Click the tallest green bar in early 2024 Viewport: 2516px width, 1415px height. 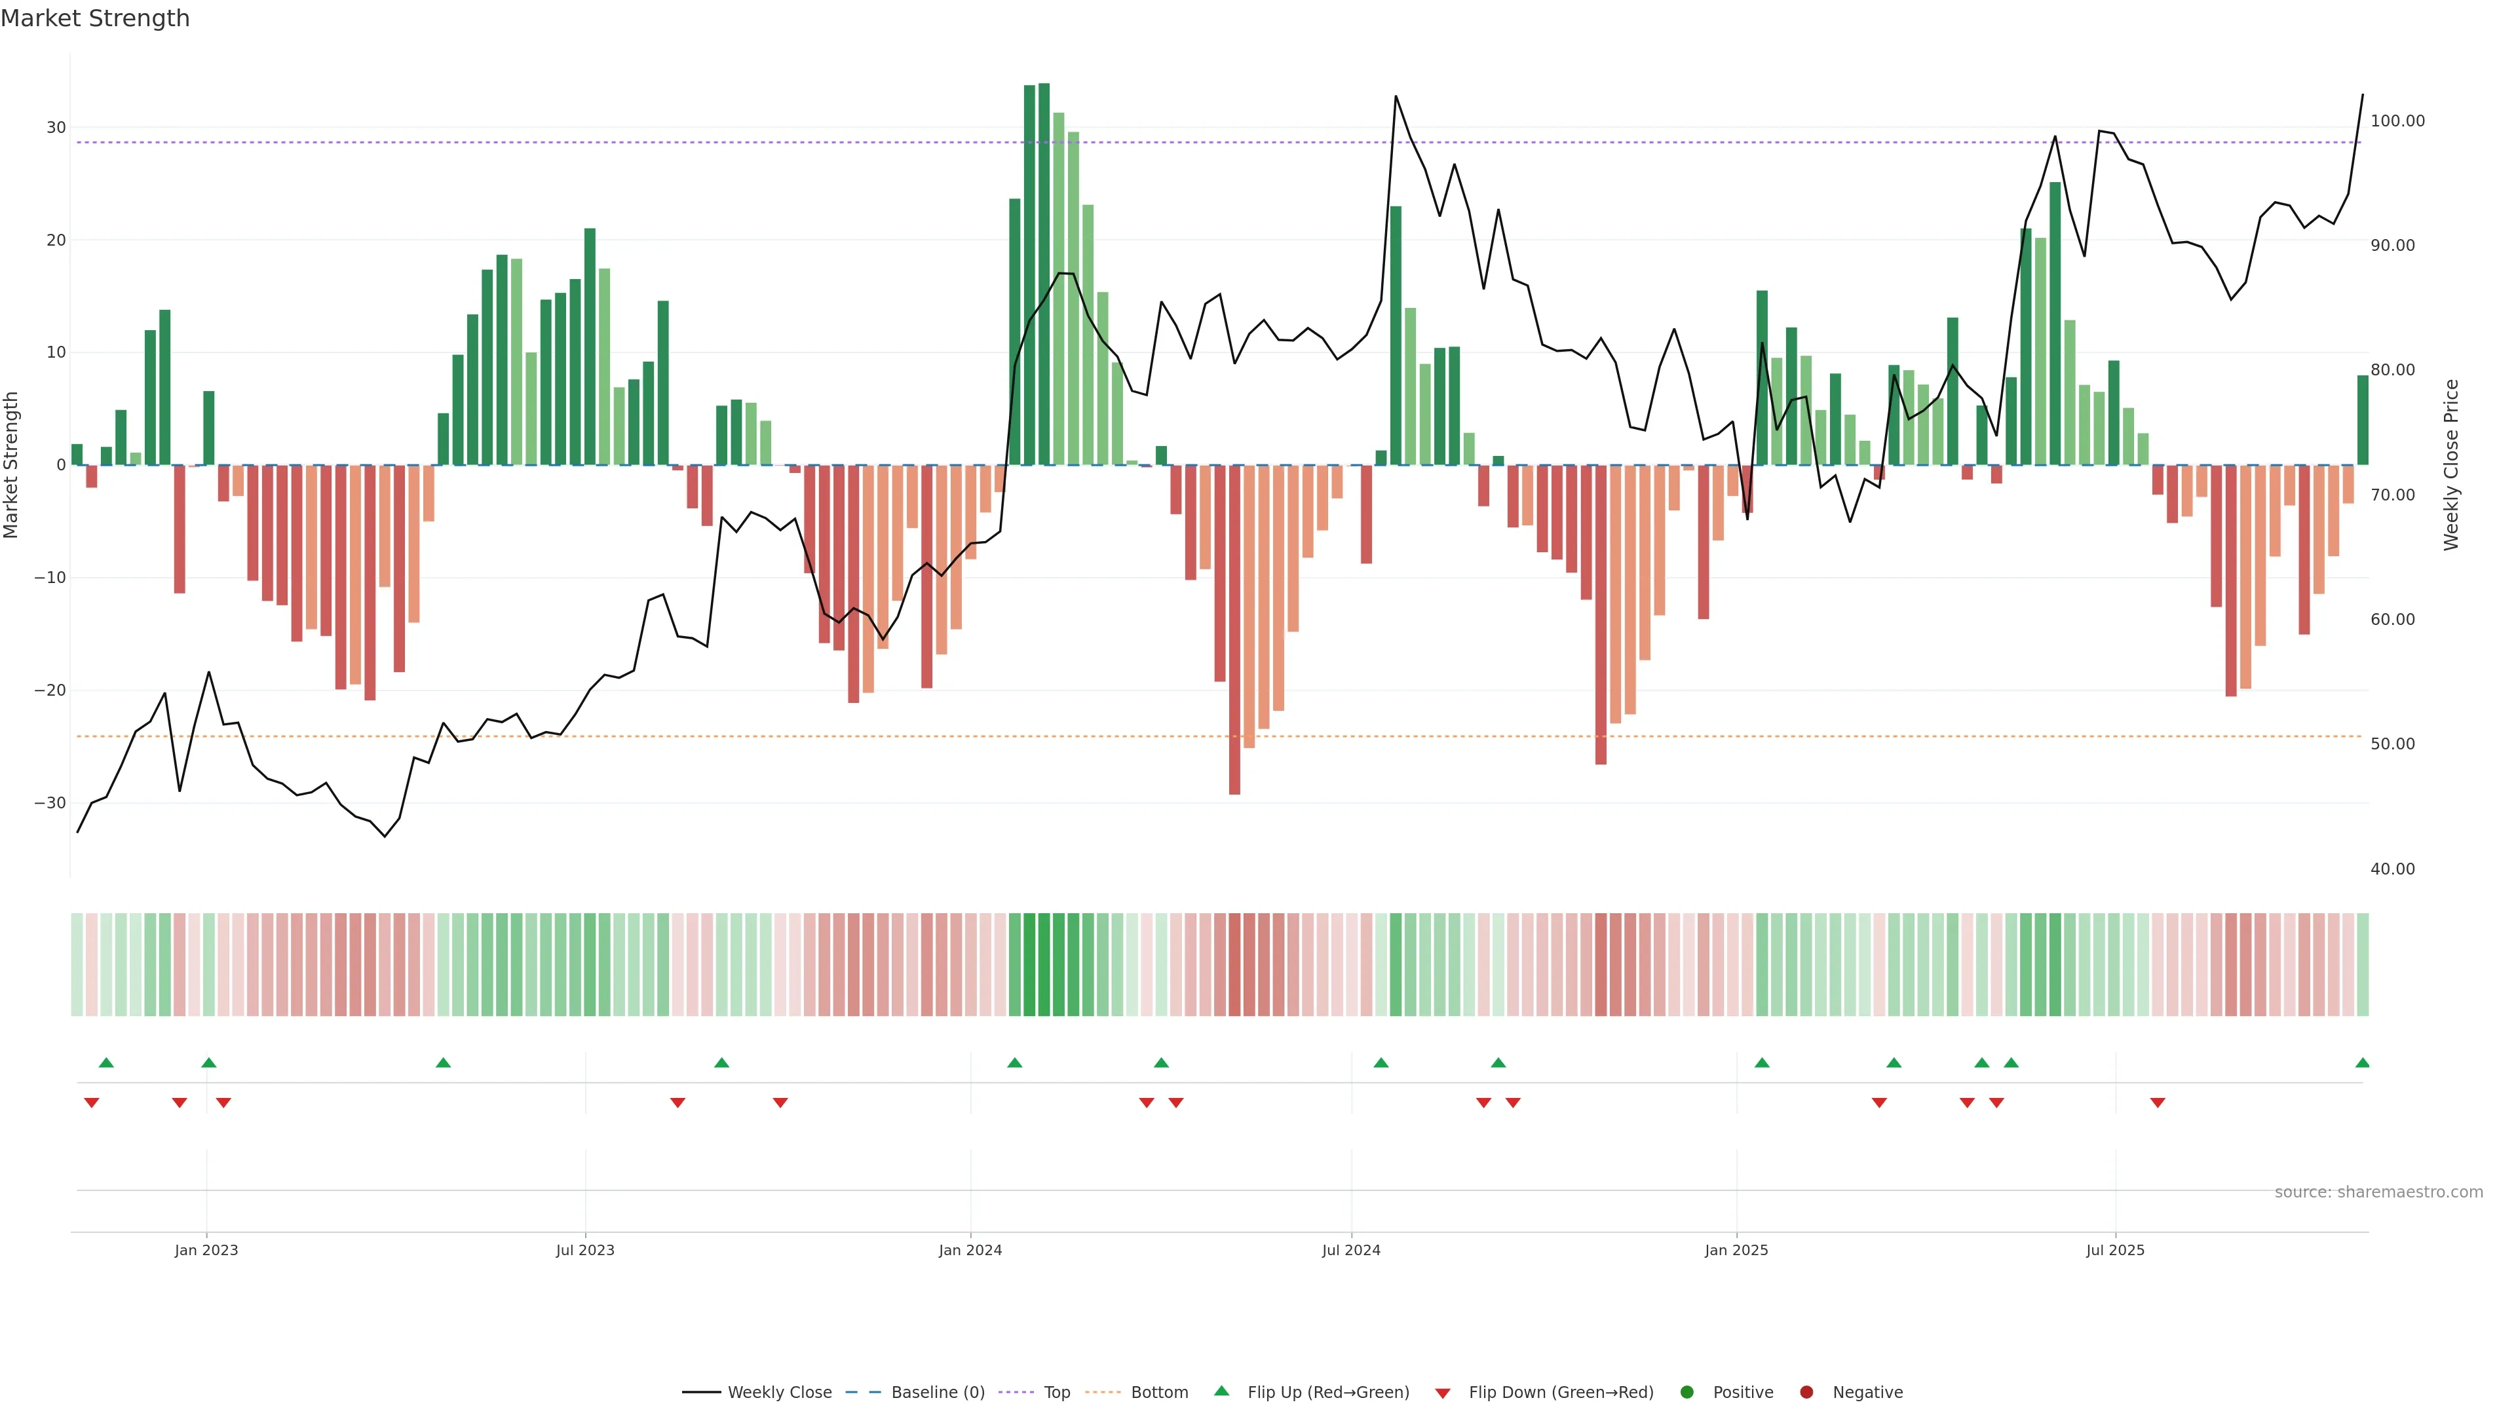[1044, 273]
